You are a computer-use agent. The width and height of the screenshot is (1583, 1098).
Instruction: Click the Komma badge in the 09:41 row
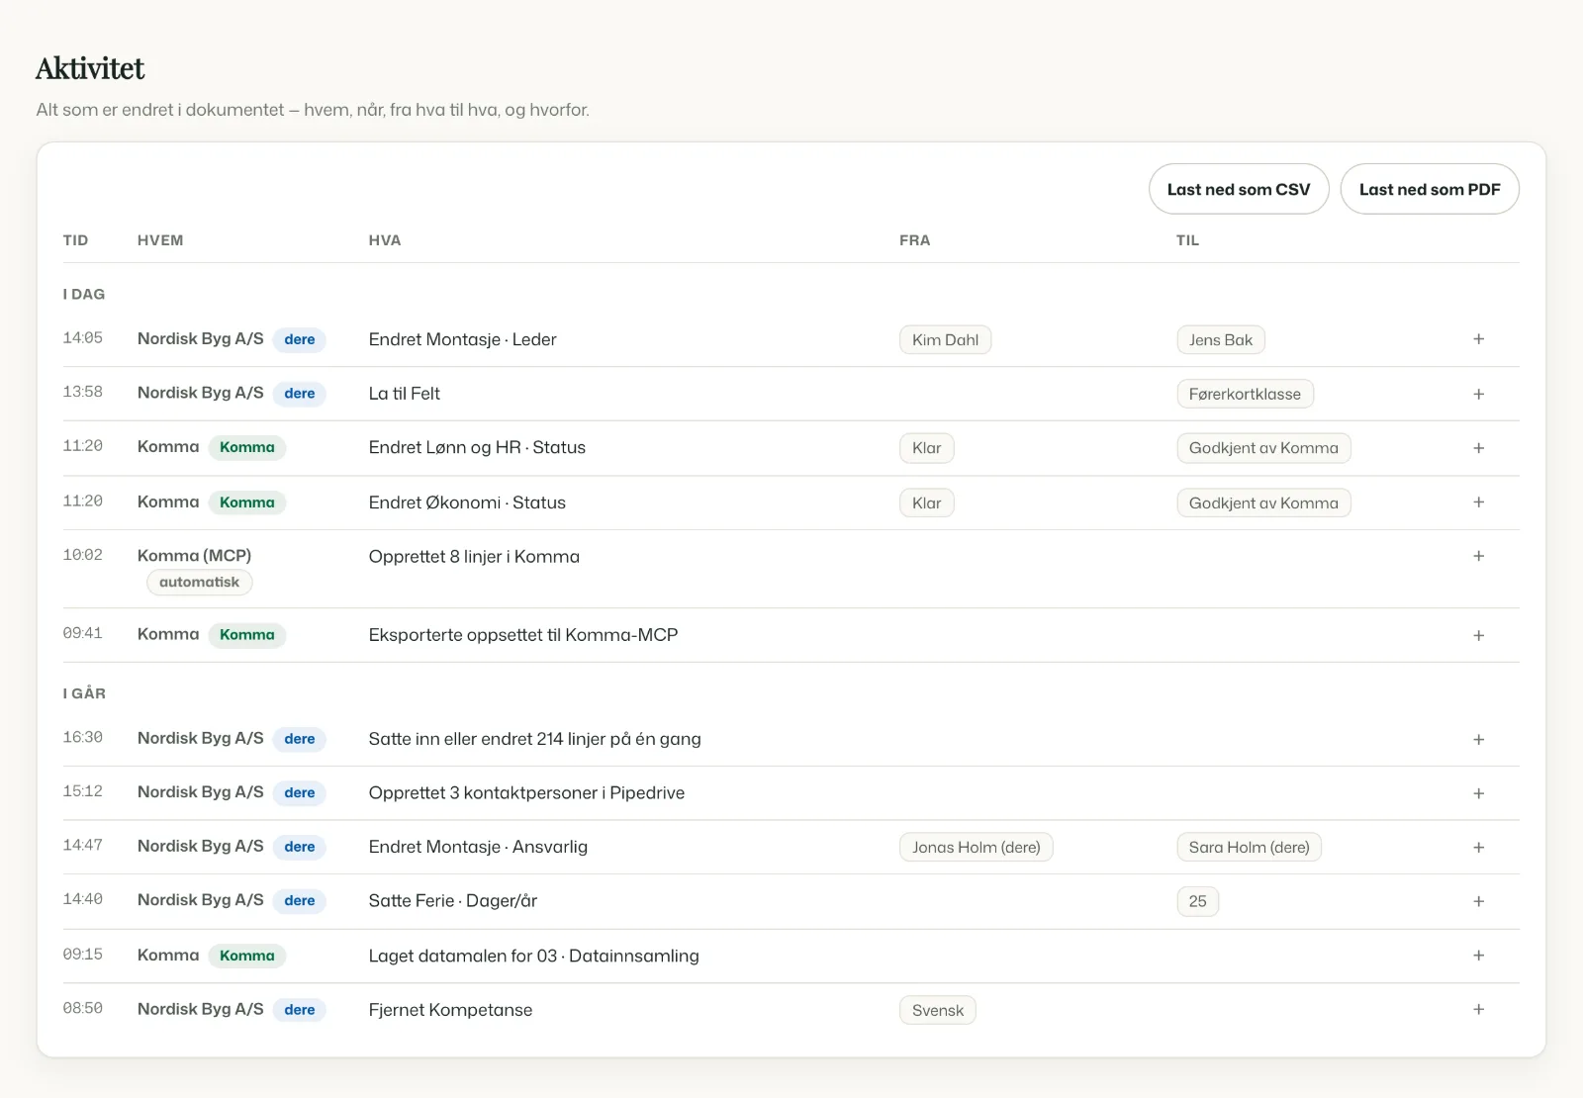(247, 635)
